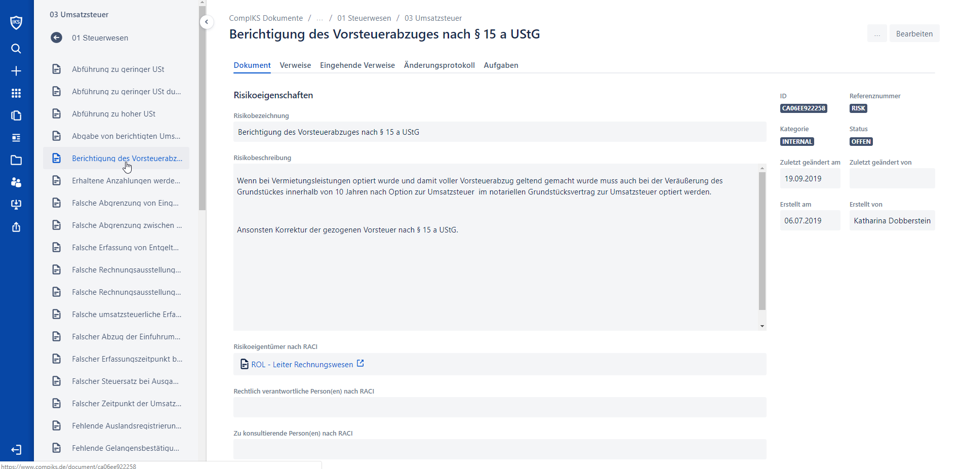The width and height of the screenshot is (962, 469).
Task: Open the Änderungsprotokoll tab
Action: (439, 65)
